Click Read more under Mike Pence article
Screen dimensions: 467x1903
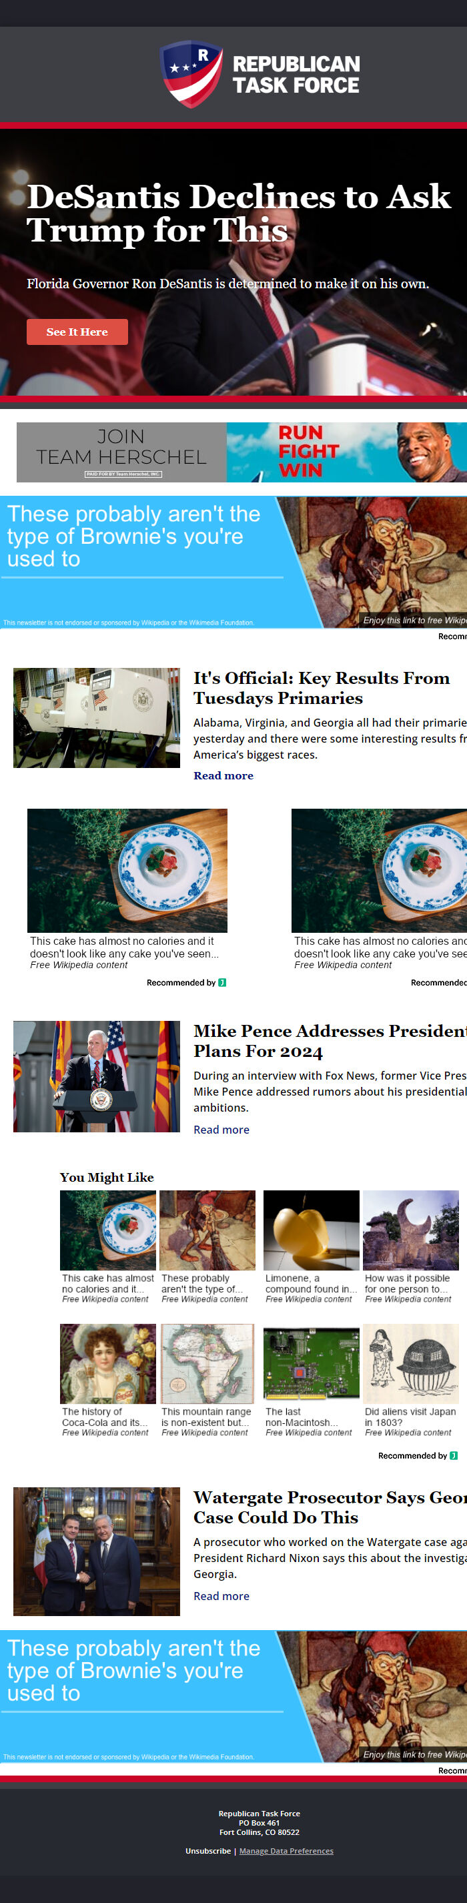[221, 1130]
